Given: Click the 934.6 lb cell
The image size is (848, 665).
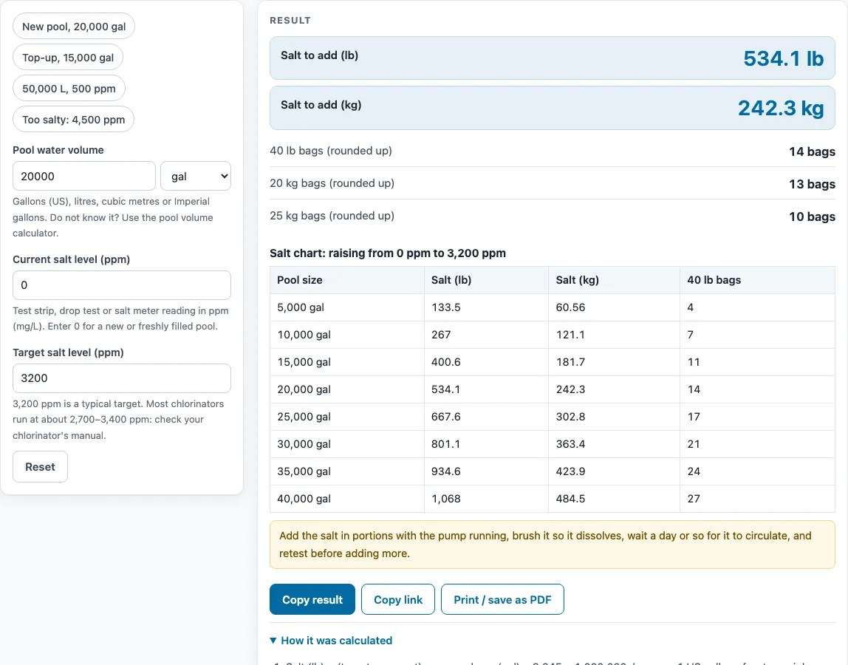Looking at the screenshot, I should [x=486, y=471].
